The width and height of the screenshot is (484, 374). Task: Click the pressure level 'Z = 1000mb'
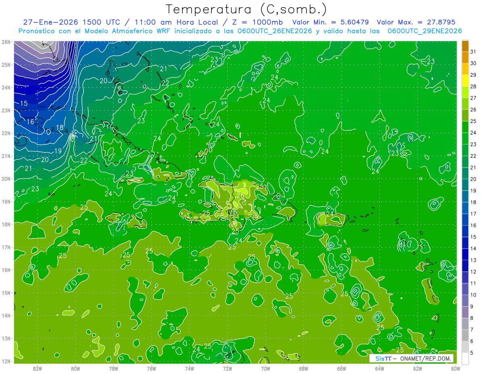pyautogui.click(x=257, y=22)
